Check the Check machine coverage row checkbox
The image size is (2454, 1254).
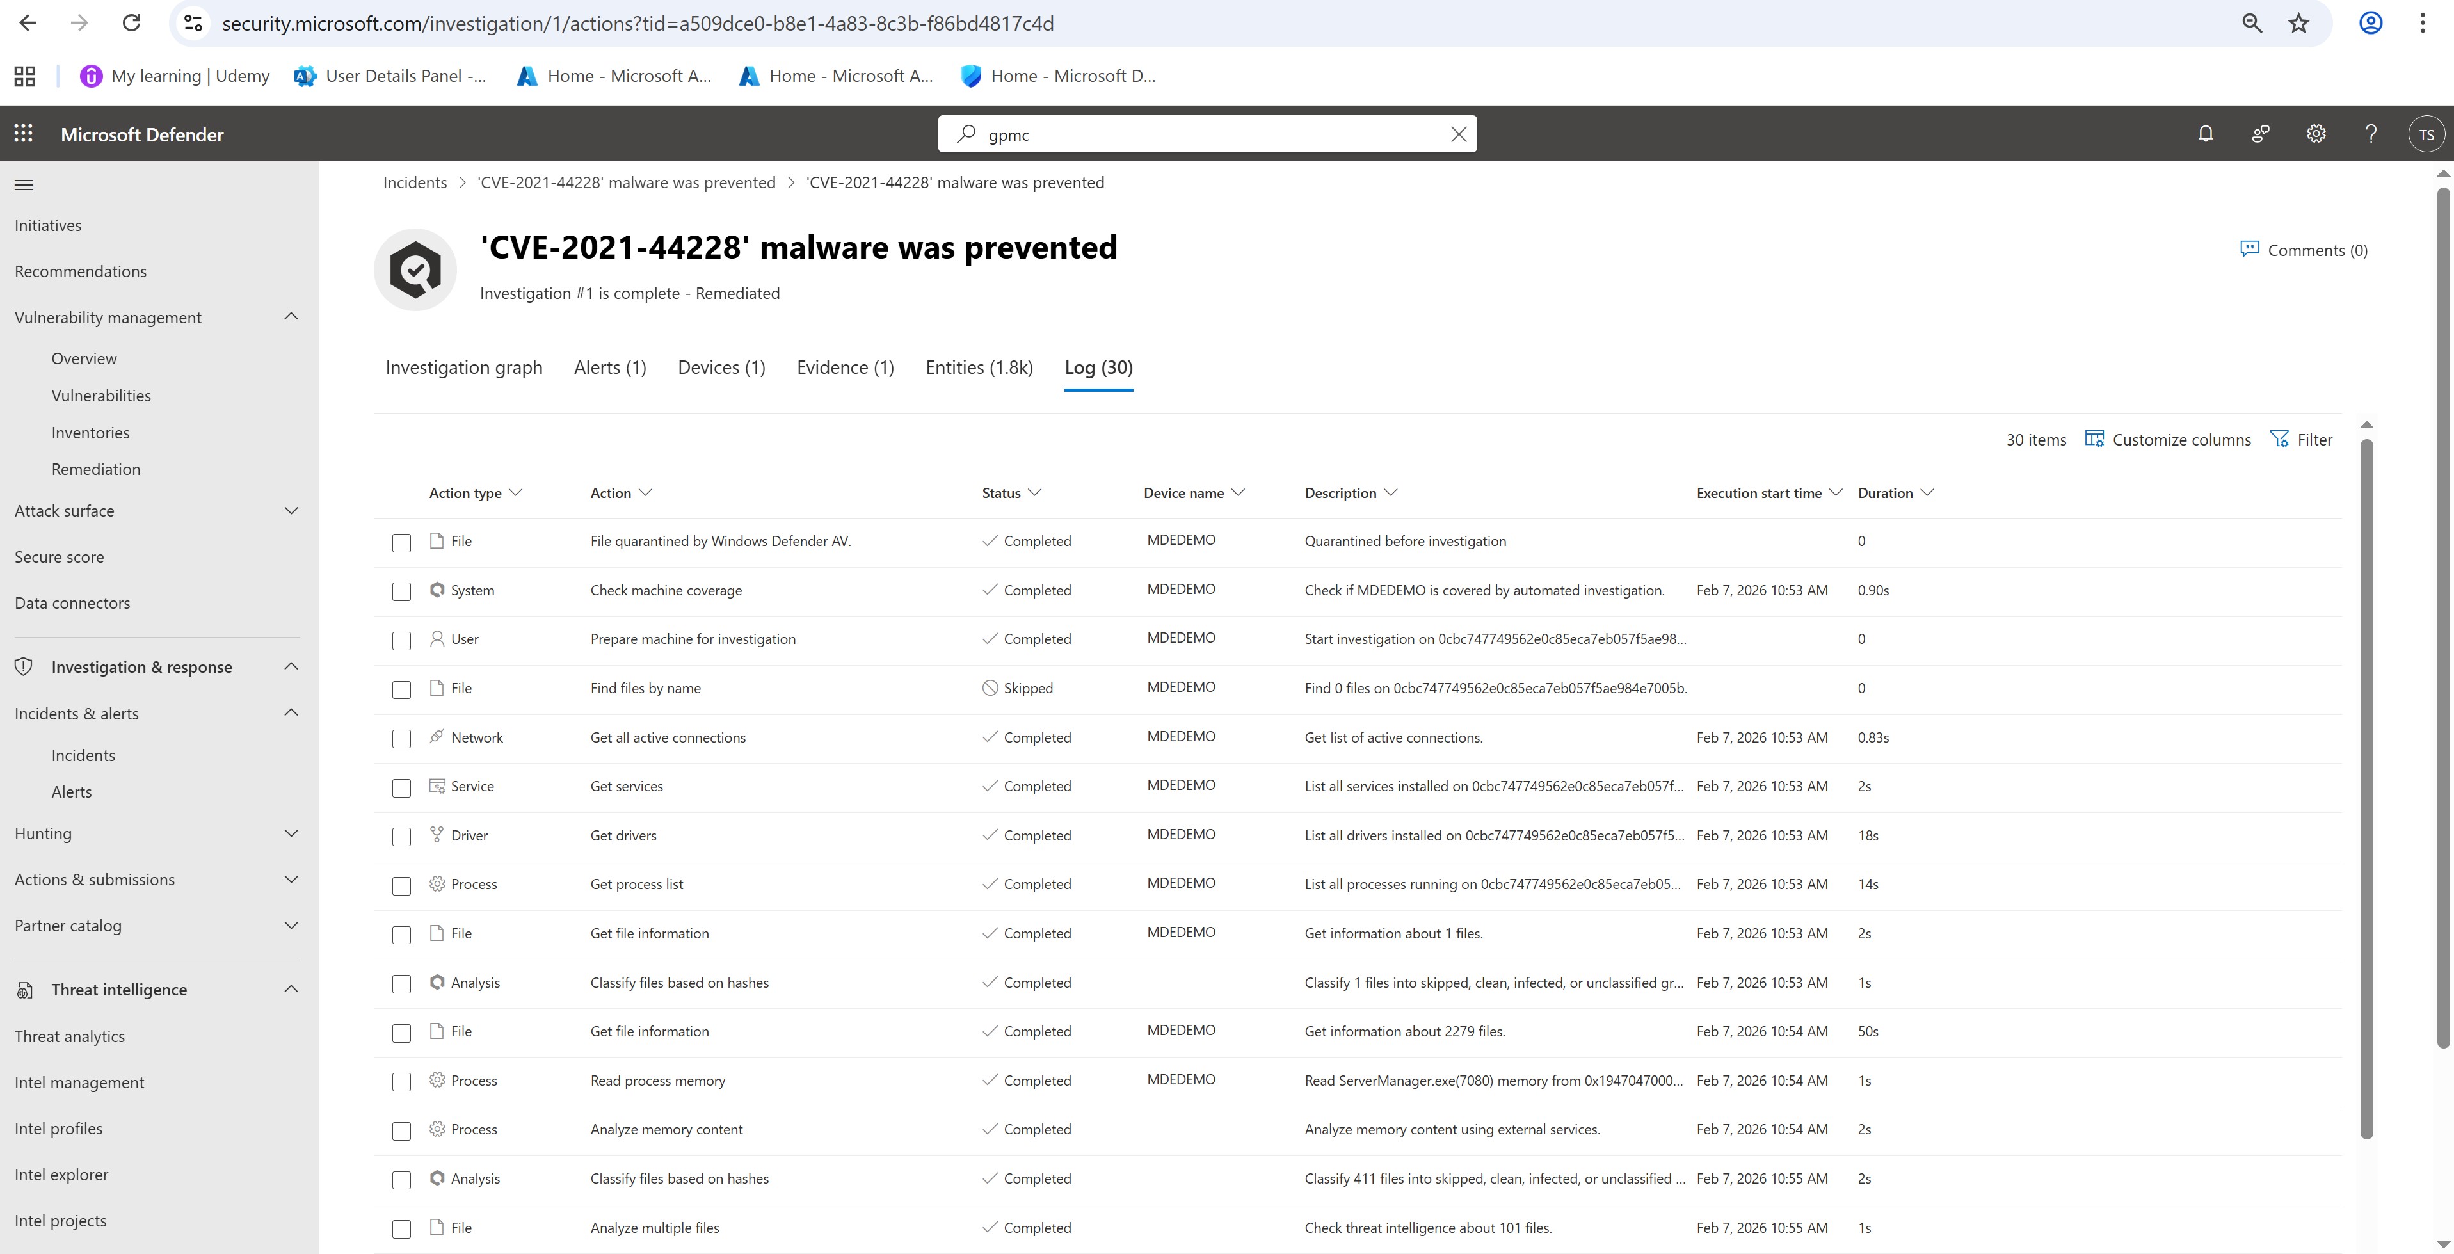pyautogui.click(x=401, y=591)
